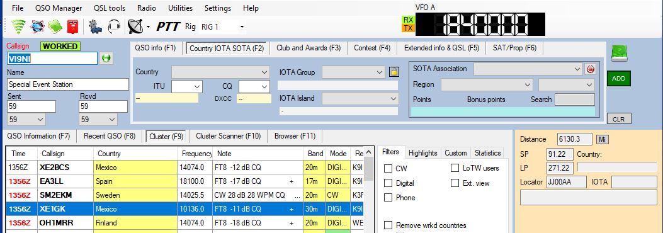Switch to QSO info (F1) tab
The image size is (663, 233).
click(155, 48)
